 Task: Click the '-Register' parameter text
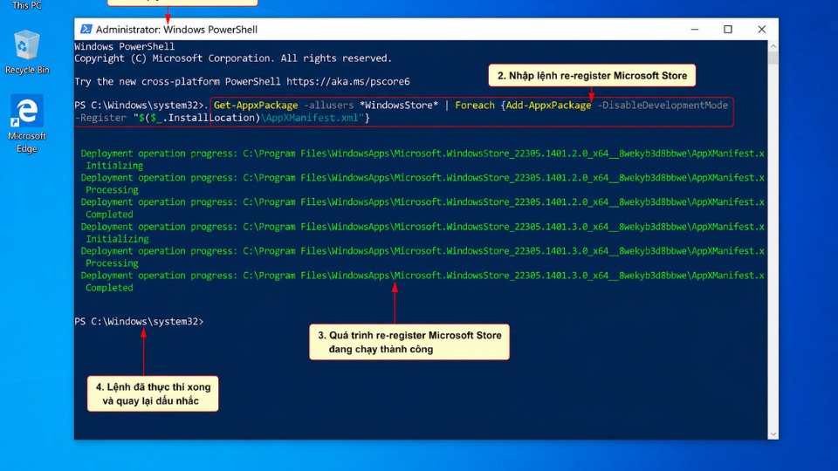click(100, 118)
